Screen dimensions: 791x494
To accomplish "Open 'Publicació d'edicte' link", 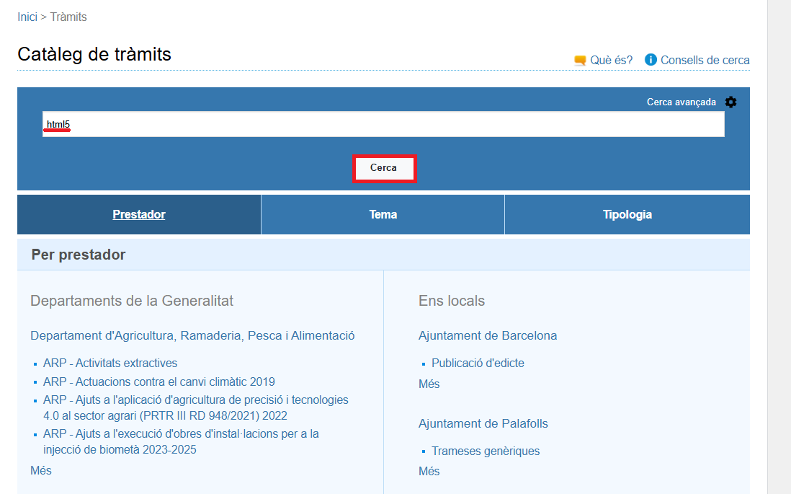I will tap(478, 363).
